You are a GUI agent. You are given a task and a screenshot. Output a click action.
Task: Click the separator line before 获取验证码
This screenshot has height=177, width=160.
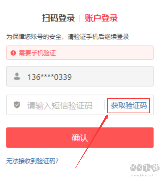click(105, 105)
